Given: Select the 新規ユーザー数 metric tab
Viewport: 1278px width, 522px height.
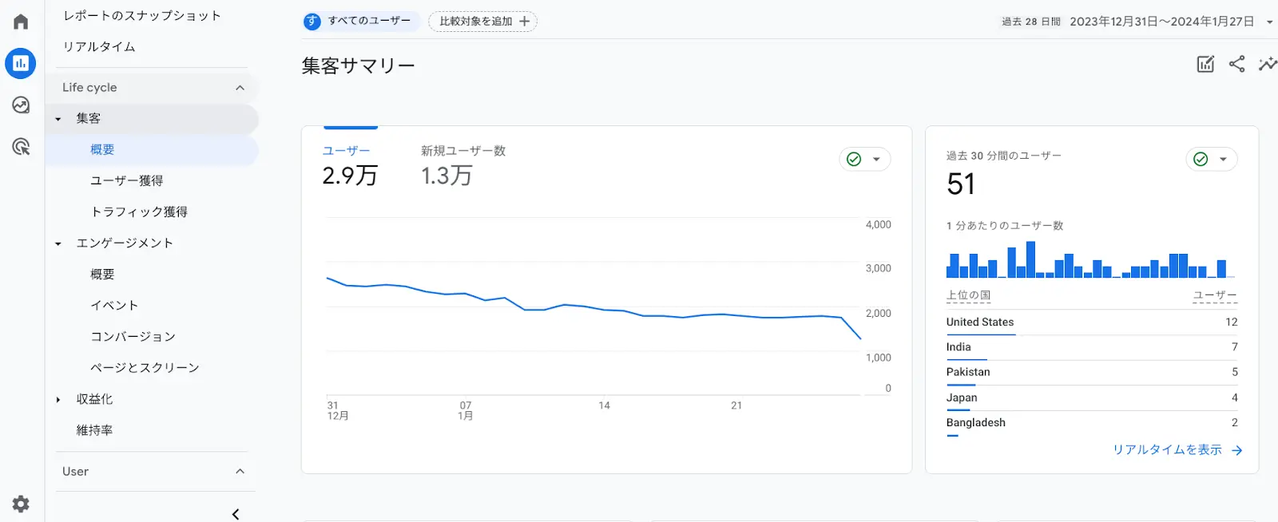Looking at the screenshot, I should pos(462,165).
